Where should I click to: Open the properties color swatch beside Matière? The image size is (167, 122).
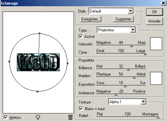(156, 78)
